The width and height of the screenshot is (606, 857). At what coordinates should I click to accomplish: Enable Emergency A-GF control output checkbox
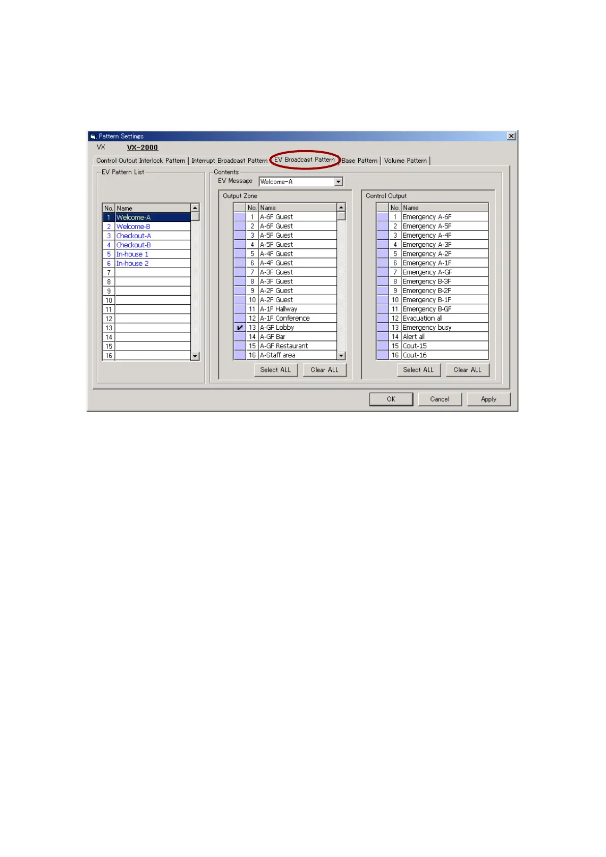tap(383, 272)
